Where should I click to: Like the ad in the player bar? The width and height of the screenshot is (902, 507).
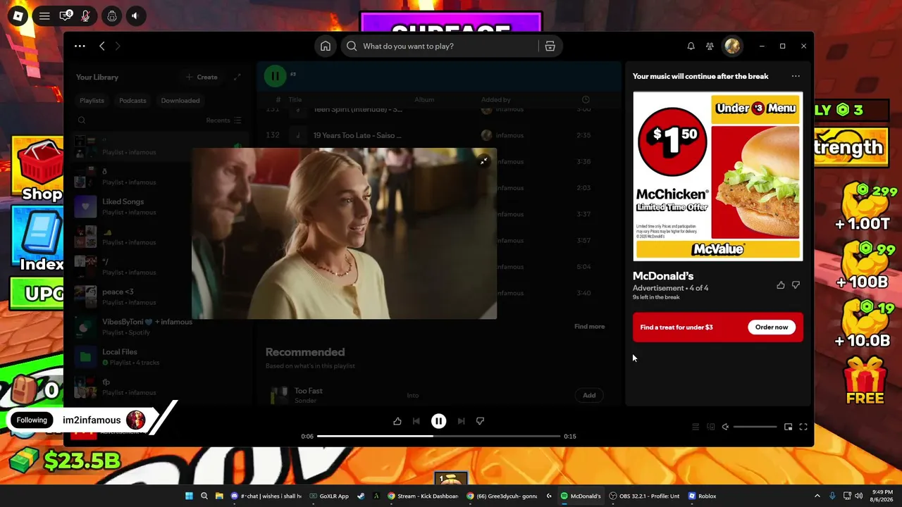pos(397,421)
